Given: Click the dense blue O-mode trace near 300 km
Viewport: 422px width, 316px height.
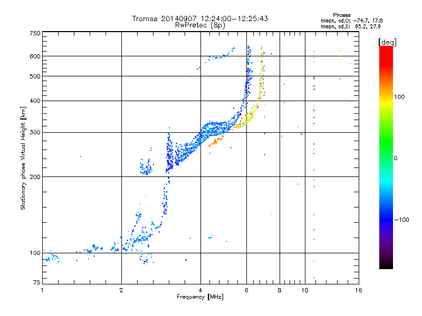Looking at the screenshot, I should coord(214,129).
